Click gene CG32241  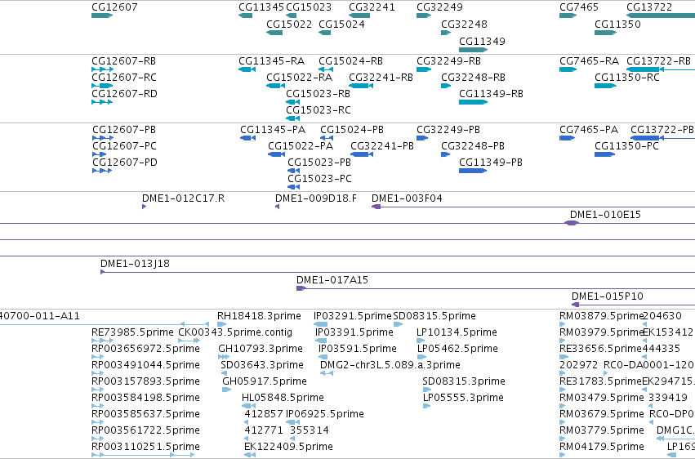[359, 16]
